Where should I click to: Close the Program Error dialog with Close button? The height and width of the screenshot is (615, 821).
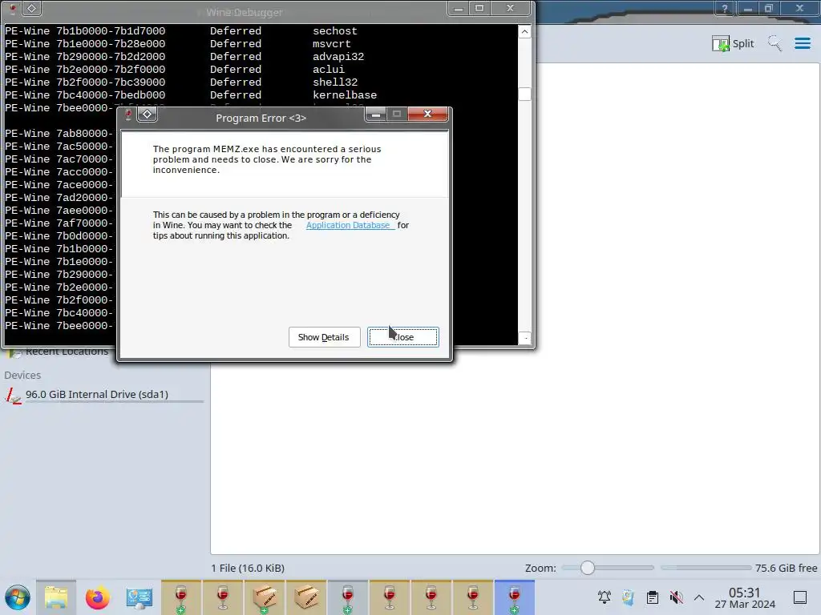pos(403,337)
